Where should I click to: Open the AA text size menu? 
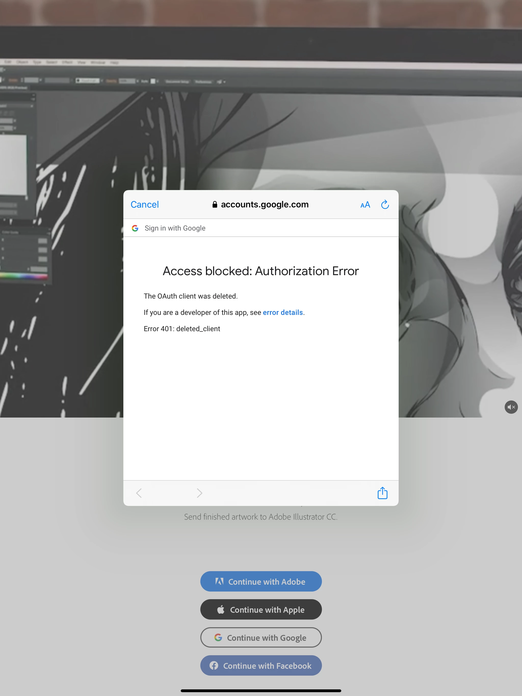[365, 205]
